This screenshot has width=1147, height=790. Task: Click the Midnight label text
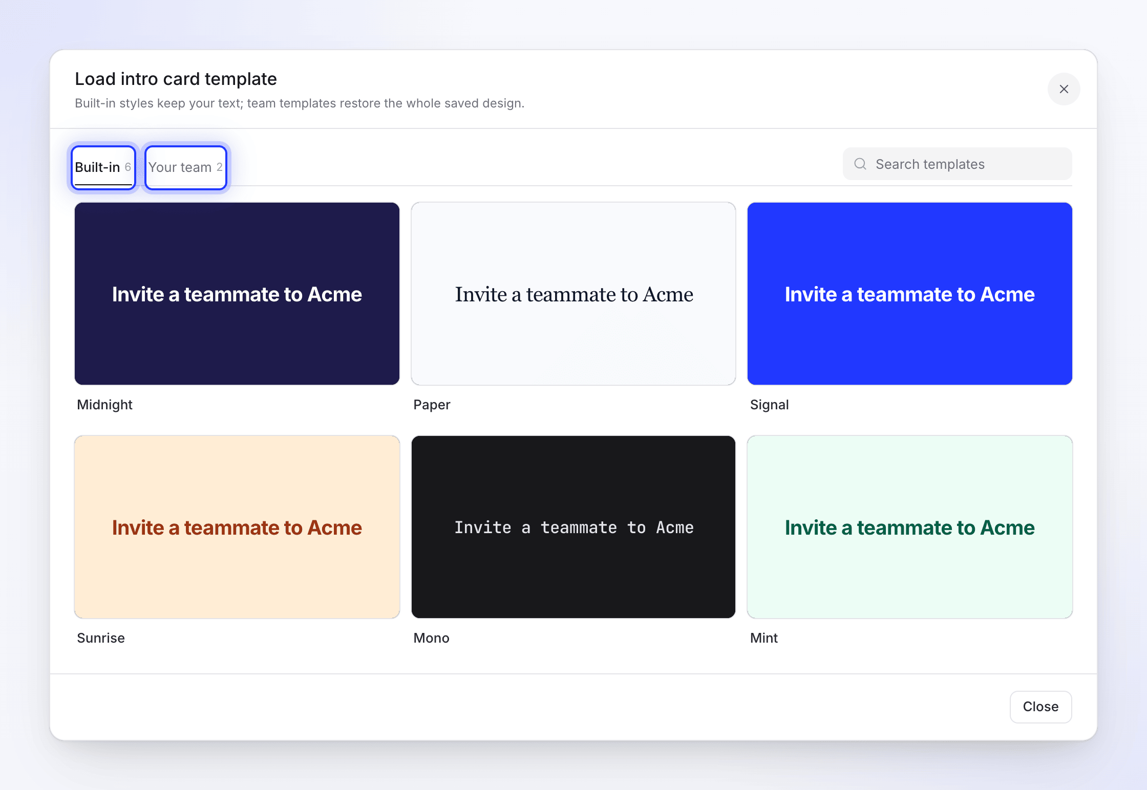coord(104,405)
